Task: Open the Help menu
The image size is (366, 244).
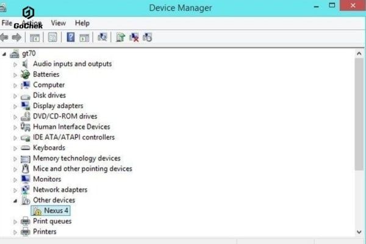Action: [x=82, y=23]
